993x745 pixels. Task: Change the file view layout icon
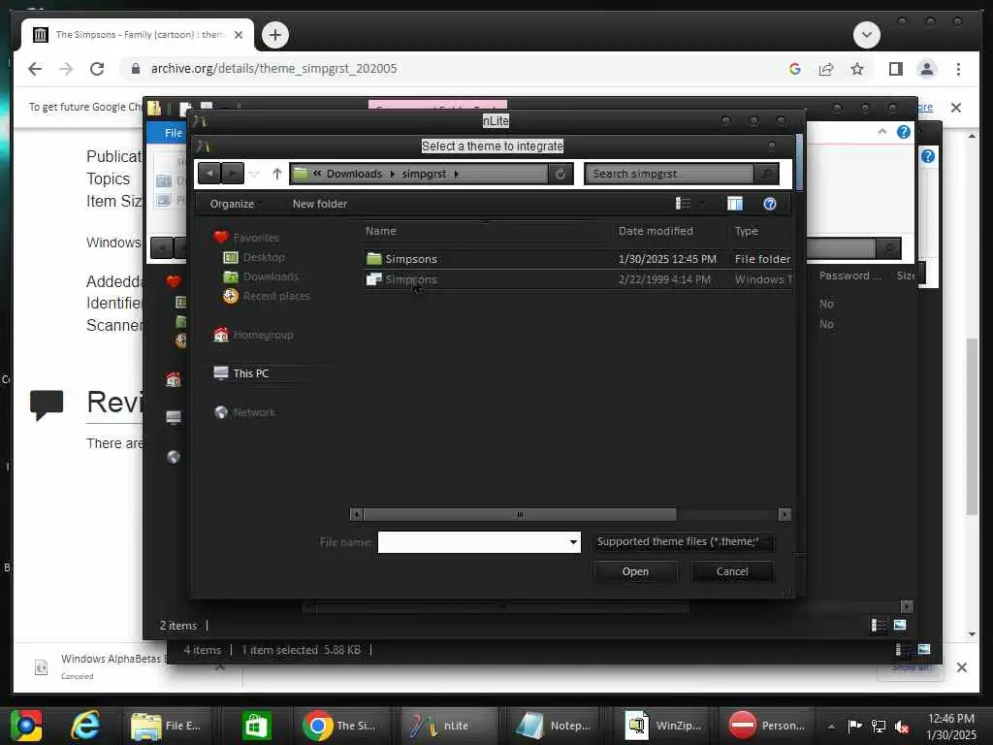683,204
